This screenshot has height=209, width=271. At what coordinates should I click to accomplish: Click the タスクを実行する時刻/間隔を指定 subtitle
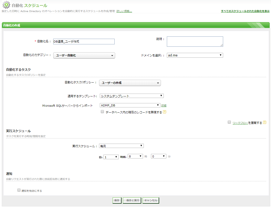coord(26,136)
